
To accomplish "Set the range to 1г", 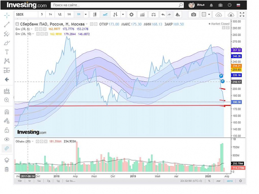I will [29, 181].
